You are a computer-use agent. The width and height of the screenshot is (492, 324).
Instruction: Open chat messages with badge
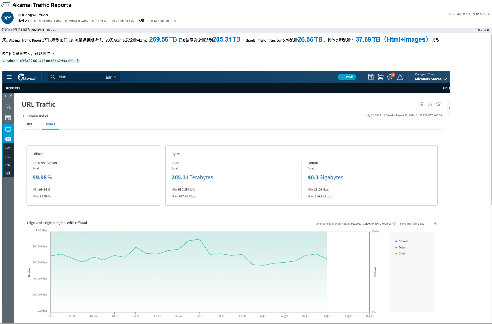tap(390, 77)
